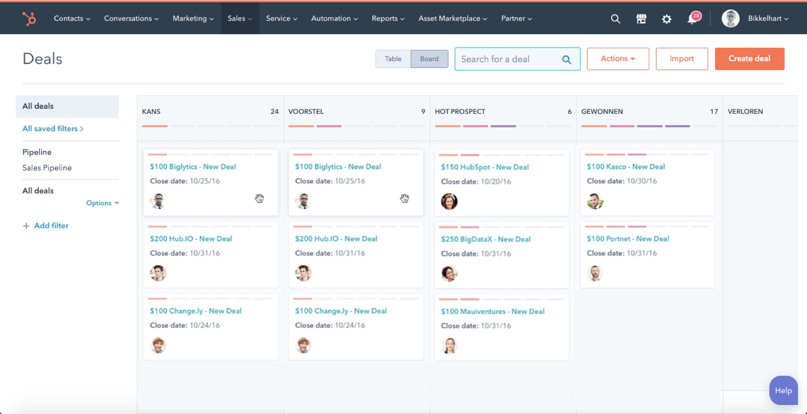Open $100 Biglytics deal in Voorstel column
This screenshot has height=414, width=807.
click(338, 167)
